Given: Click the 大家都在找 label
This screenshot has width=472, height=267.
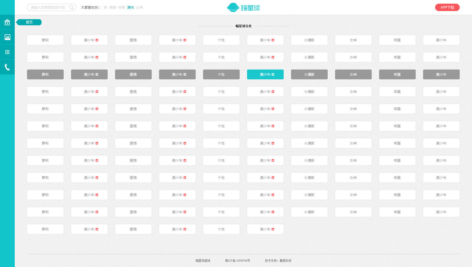Looking at the screenshot, I should click(90, 8).
